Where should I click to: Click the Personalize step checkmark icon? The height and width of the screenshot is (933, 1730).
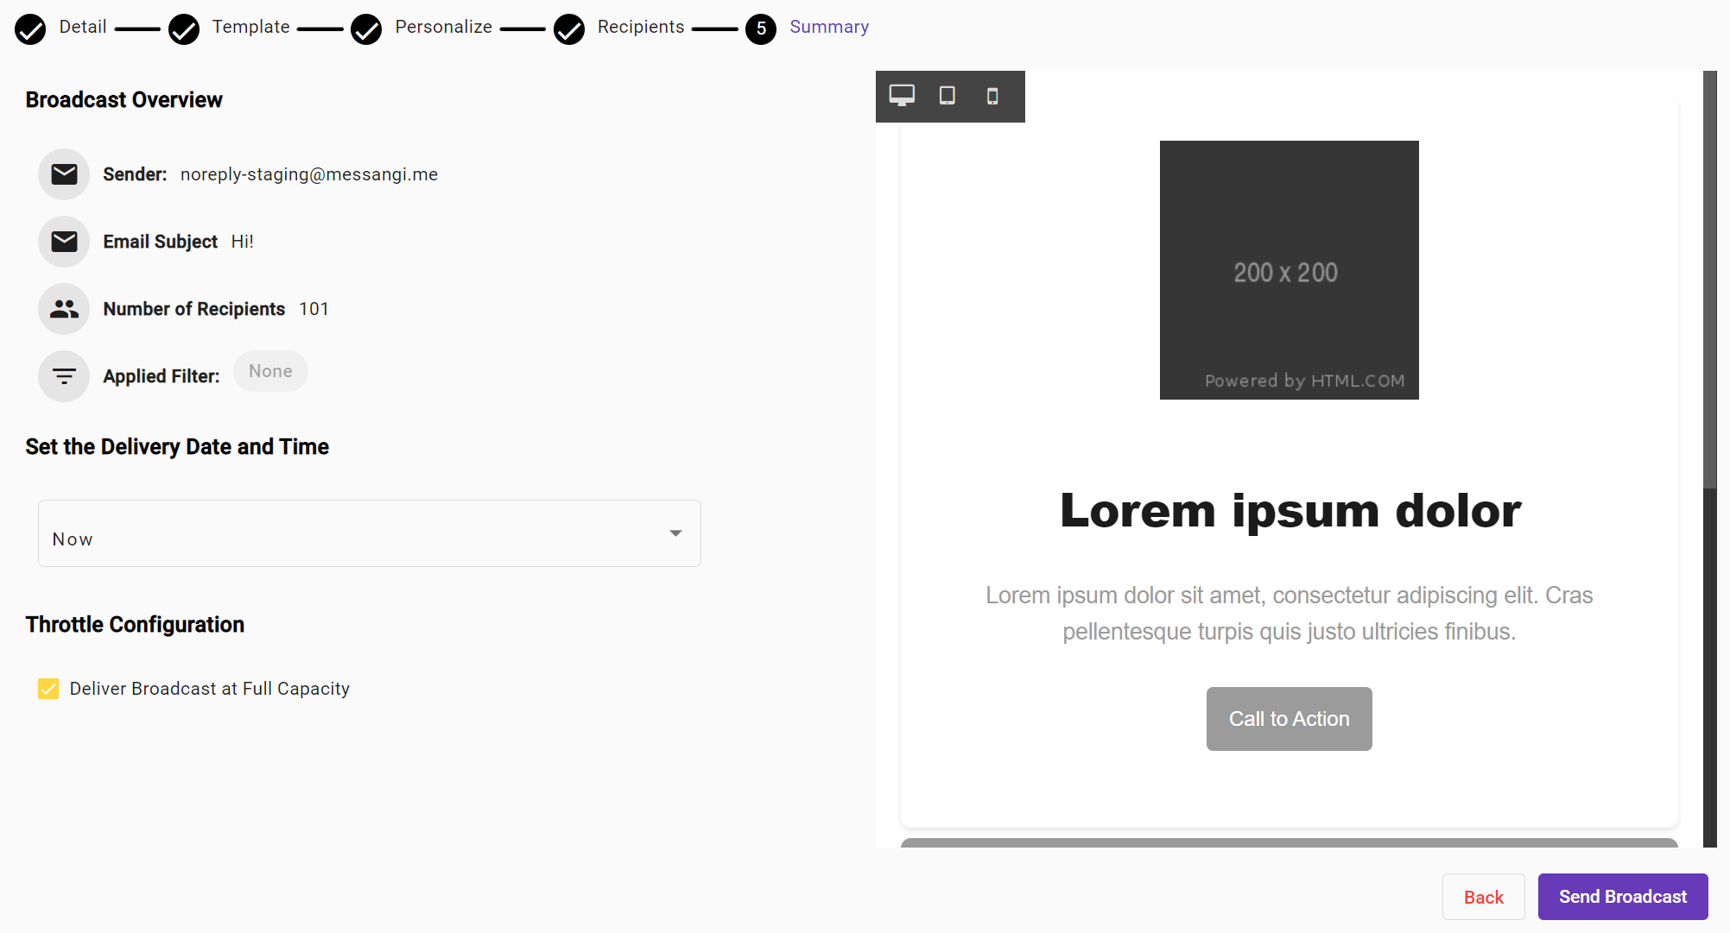[x=366, y=29]
